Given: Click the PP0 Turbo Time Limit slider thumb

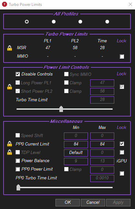Looking at the screenshot, I should (18, 187).
